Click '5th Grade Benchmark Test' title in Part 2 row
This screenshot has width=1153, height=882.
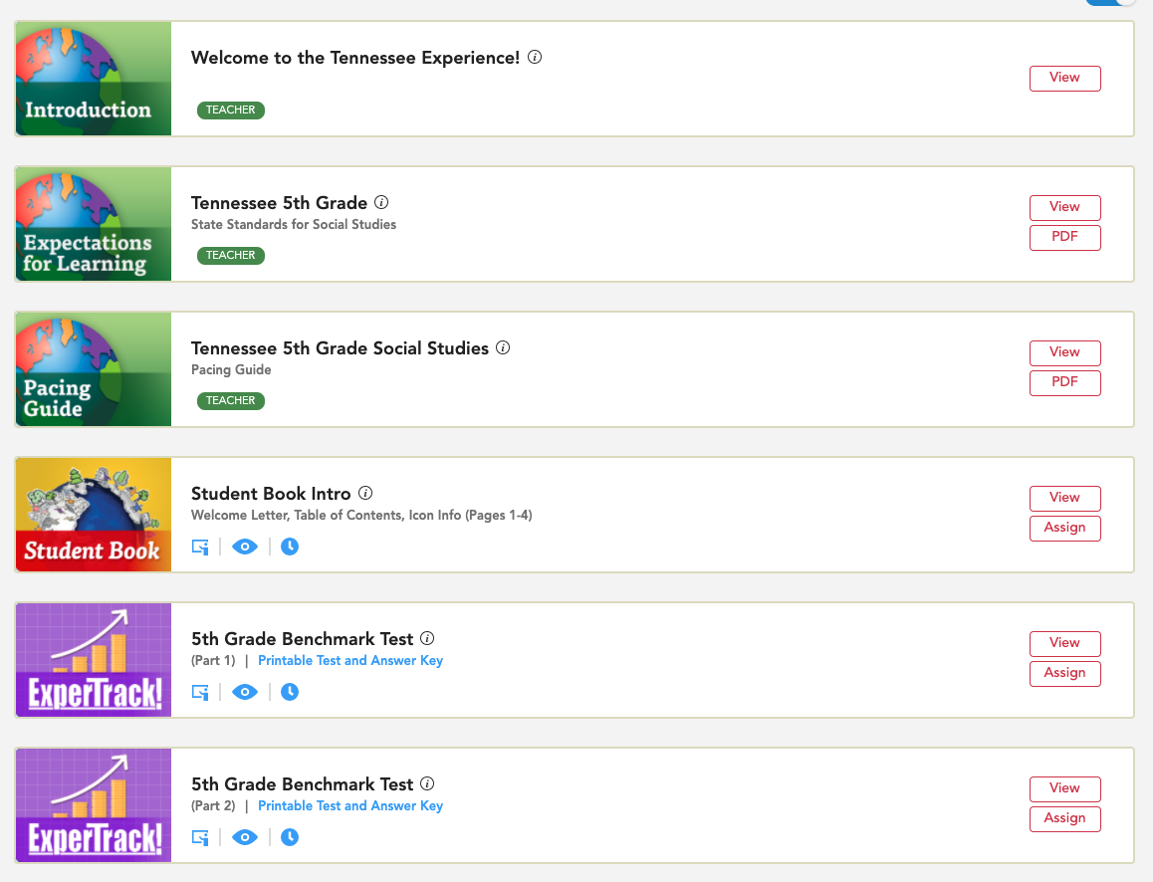[303, 784]
